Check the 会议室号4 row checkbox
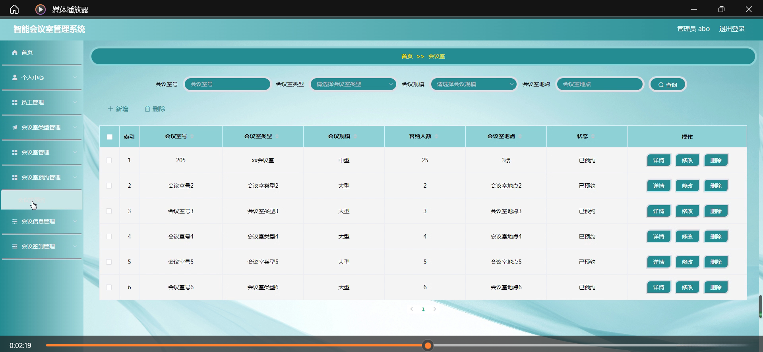763x352 pixels. (x=109, y=237)
